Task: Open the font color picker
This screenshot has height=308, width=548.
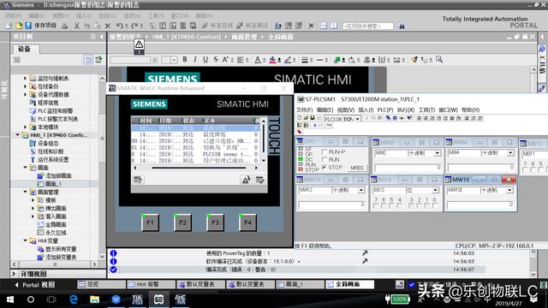Action: tap(258, 60)
